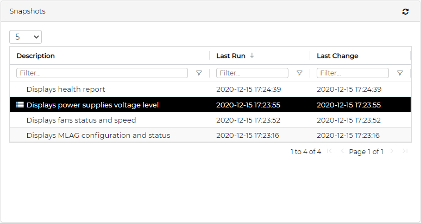Click the Last Run descending sort arrow
Viewport: 421px width, 223px height.
[252, 55]
